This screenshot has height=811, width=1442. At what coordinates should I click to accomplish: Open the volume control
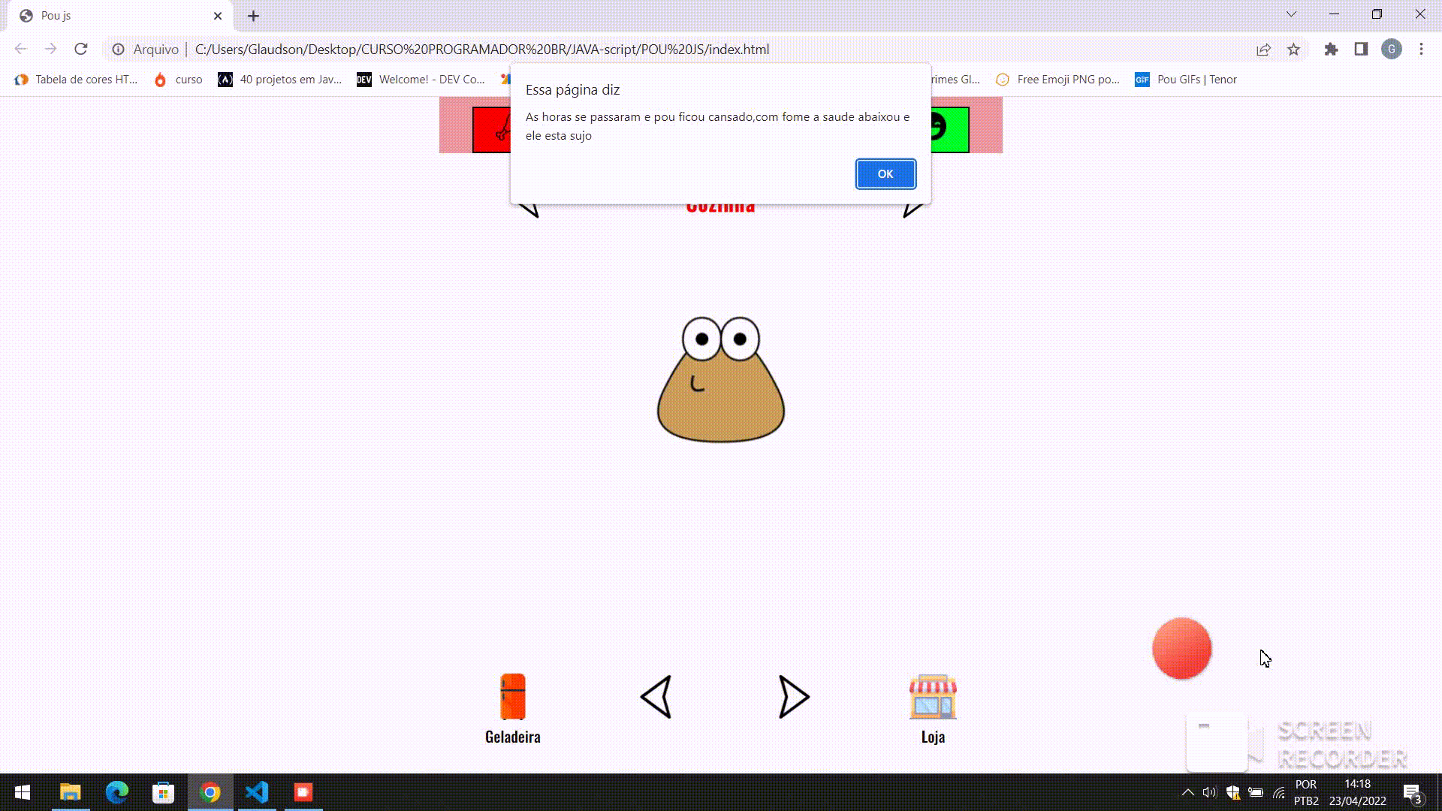coord(1209,792)
